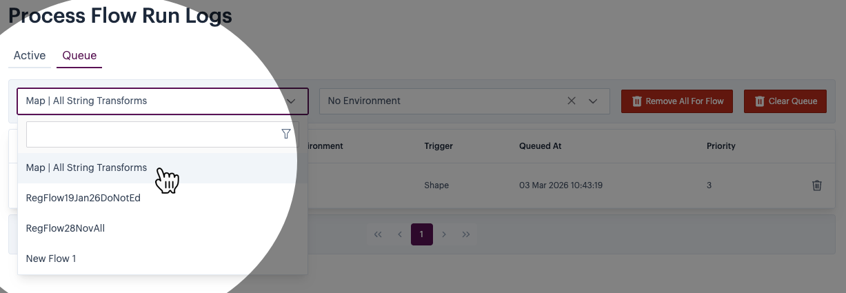
Task: Click page number 1 in pagination
Action: tap(421, 234)
